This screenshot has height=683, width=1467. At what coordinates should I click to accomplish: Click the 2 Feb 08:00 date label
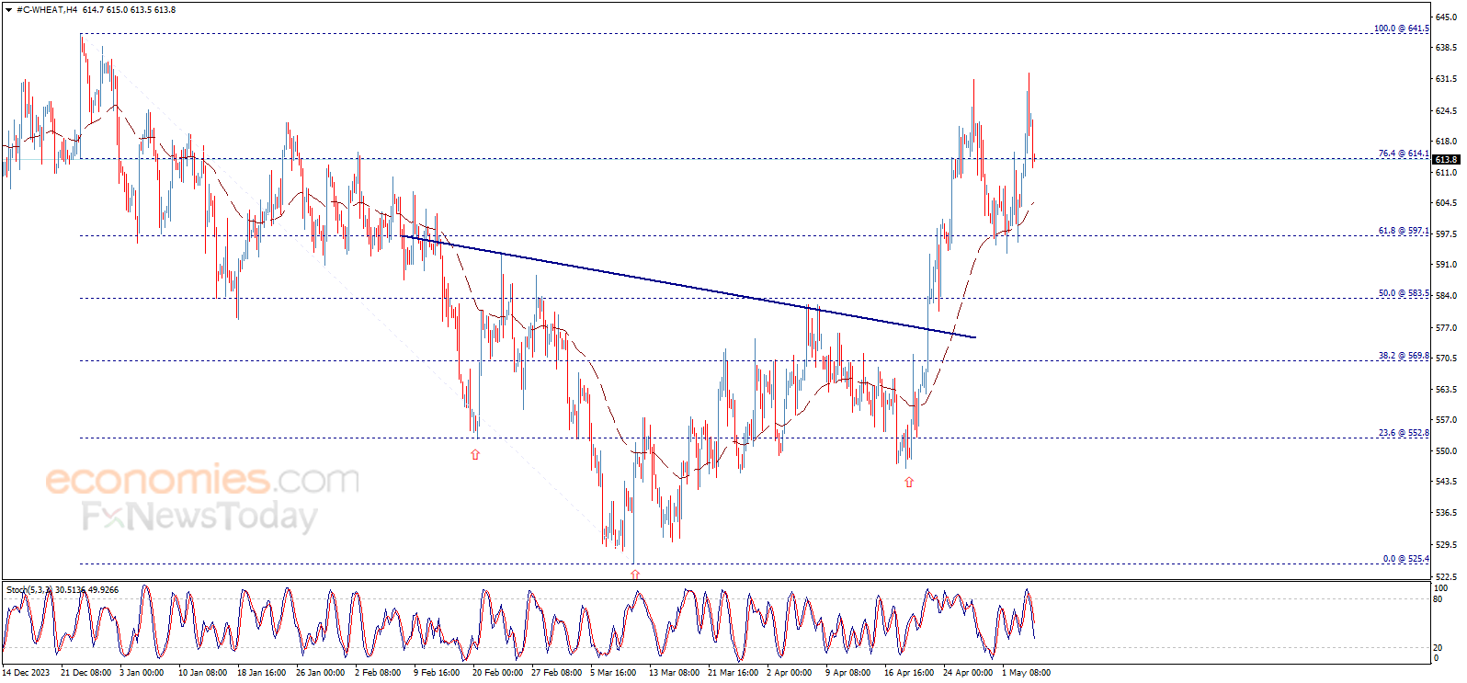[378, 673]
